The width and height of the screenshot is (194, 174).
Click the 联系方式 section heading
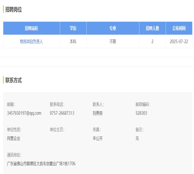pos(14,80)
